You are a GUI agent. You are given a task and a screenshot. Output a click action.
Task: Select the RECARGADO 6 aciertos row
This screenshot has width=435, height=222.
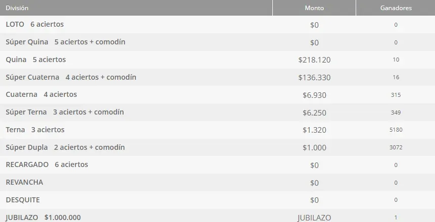pyautogui.click(x=217, y=165)
